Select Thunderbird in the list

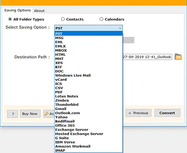89,105
